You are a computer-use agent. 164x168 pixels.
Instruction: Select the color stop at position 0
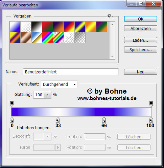(x=11, y=120)
